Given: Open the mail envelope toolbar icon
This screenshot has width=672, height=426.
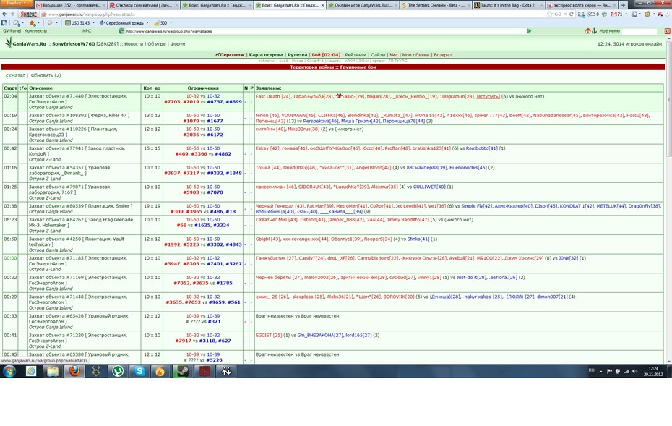Looking at the screenshot, I should (581, 14).
